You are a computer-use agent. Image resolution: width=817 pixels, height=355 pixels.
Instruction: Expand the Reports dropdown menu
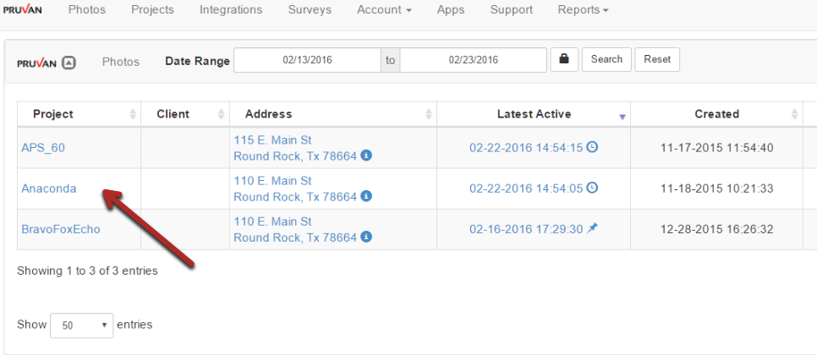tap(583, 10)
